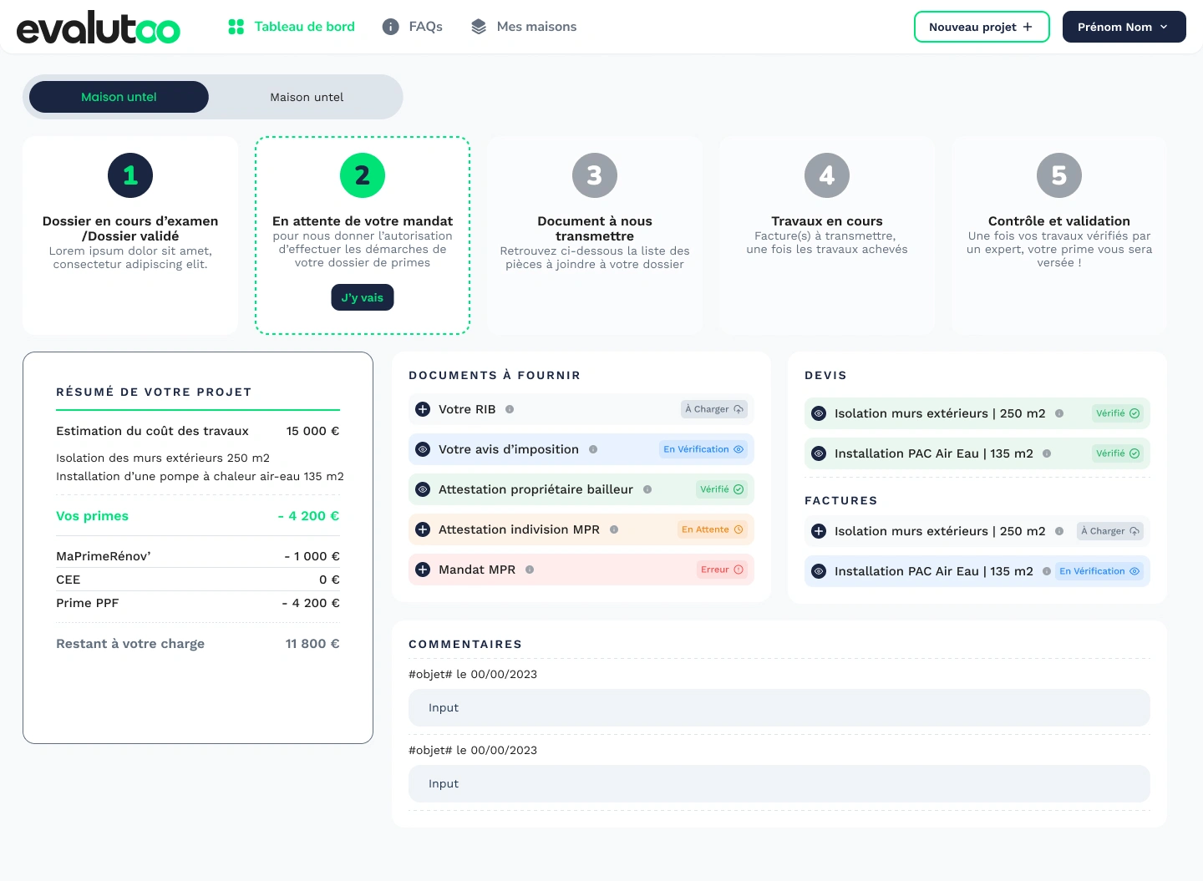Click En Vérification badge for Factures Installation PAC
Screen dimensions: 1203x881
(x=1099, y=571)
